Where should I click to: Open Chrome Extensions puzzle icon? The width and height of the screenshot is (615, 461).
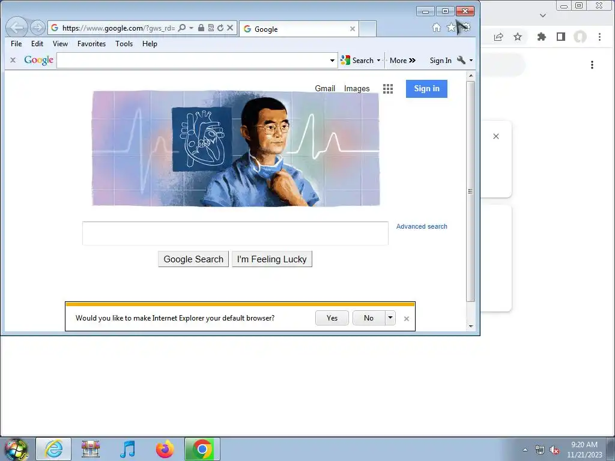pos(542,37)
